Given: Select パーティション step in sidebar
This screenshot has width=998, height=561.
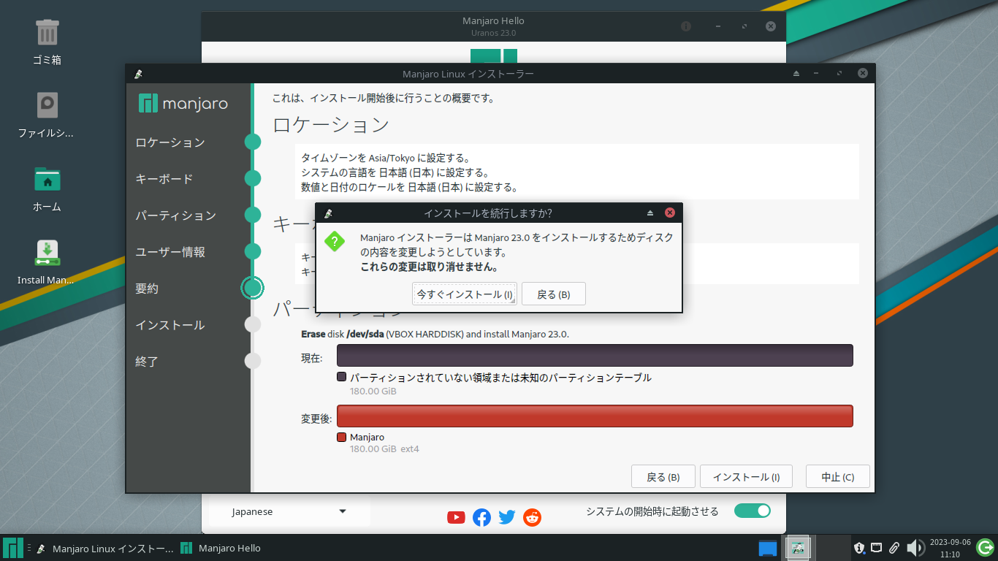Looking at the screenshot, I should tap(176, 215).
